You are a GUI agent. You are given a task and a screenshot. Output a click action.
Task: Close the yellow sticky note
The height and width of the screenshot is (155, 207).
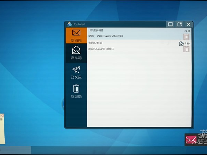tap(2, 115)
